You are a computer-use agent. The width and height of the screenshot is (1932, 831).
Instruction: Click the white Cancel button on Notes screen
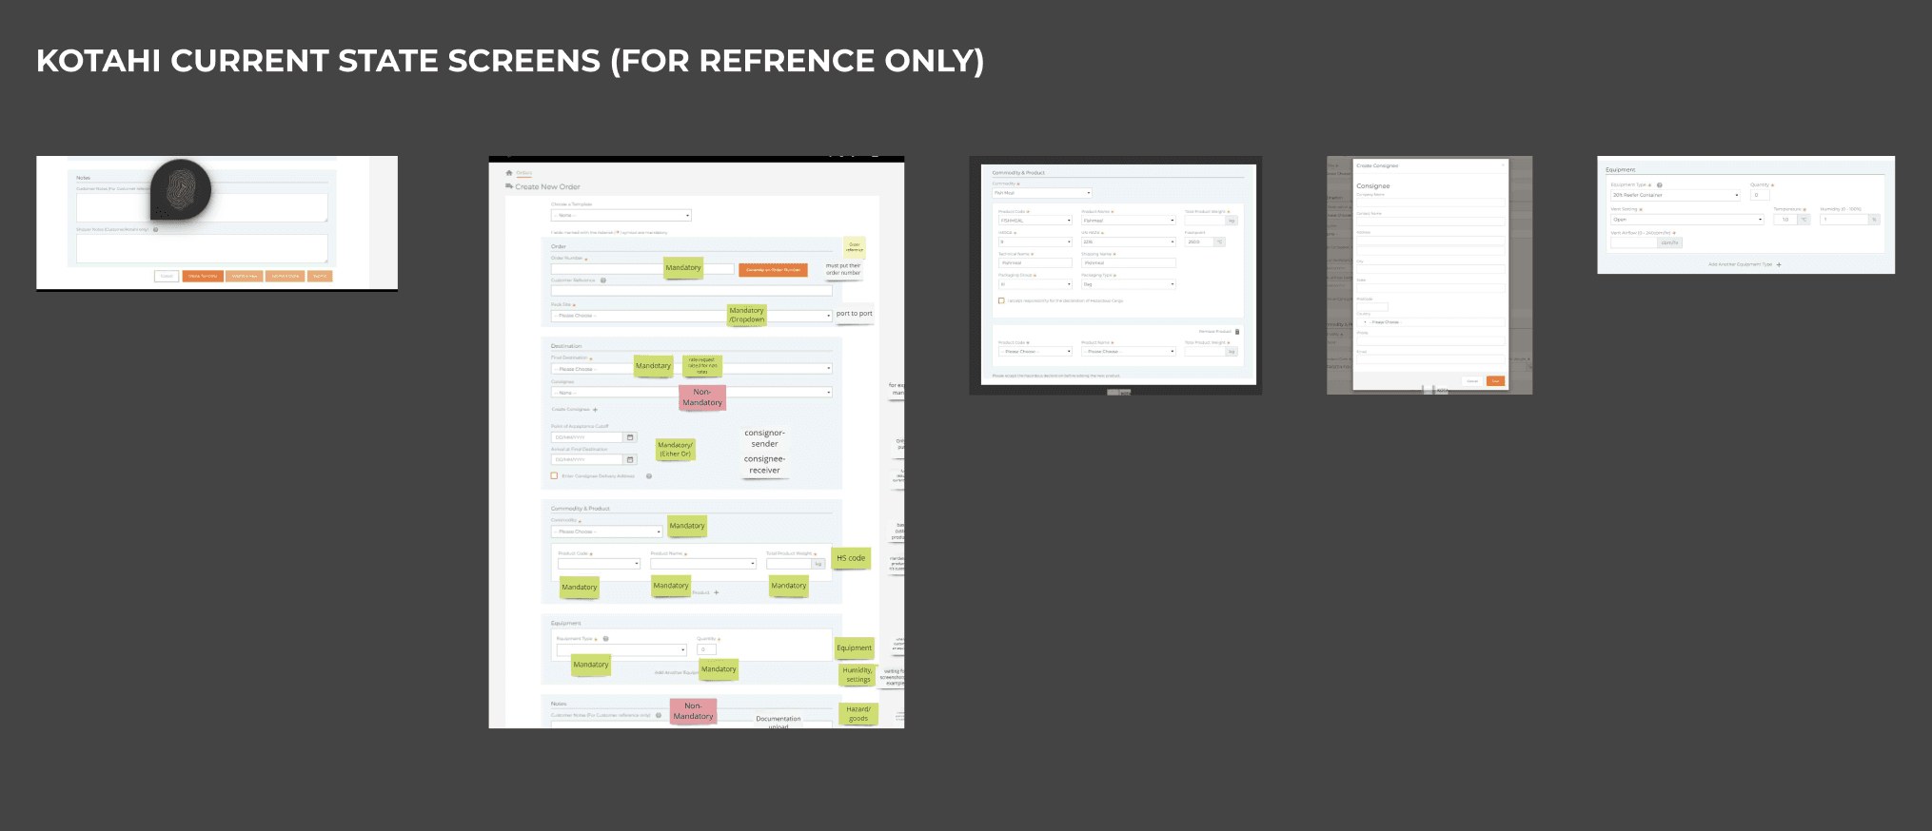click(x=167, y=276)
